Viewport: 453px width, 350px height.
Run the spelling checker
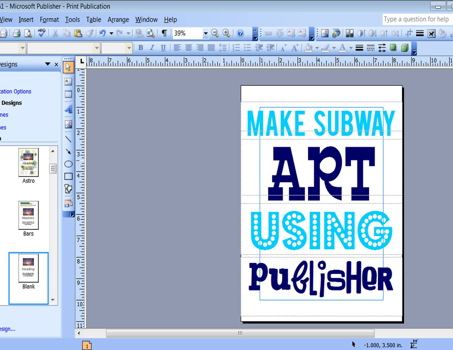coord(41,33)
